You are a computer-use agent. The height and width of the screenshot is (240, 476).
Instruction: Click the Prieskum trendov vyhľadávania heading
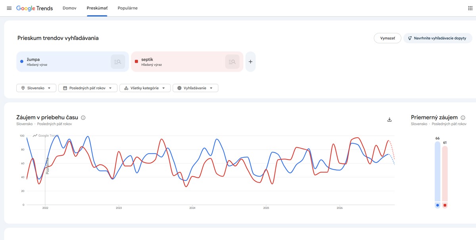coord(58,38)
